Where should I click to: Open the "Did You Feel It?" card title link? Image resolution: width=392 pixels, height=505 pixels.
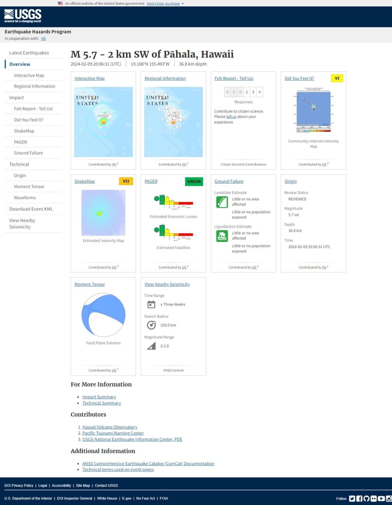tap(299, 78)
